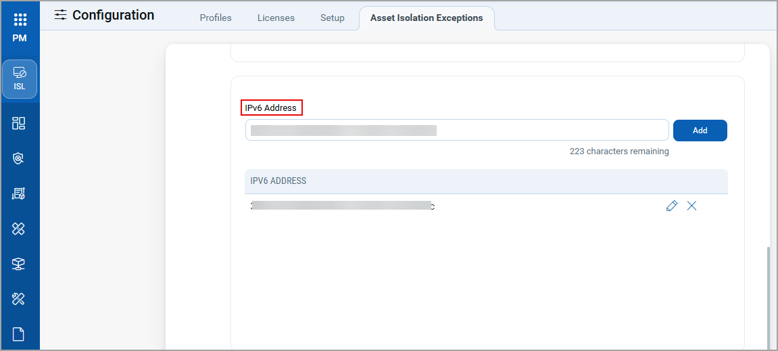
Task: Select the Asset Isolation Exceptions tab
Action: click(427, 18)
